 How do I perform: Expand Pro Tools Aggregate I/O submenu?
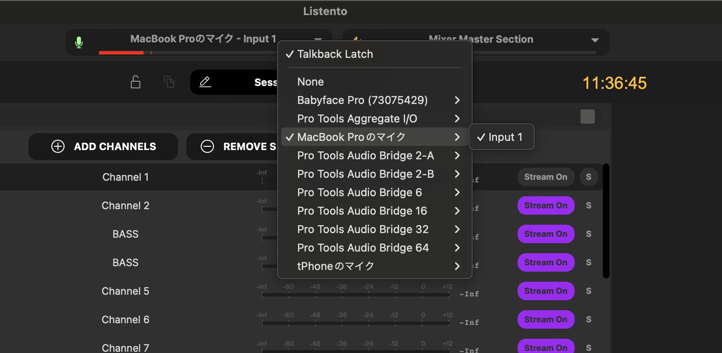pyautogui.click(x=374, y=119)
